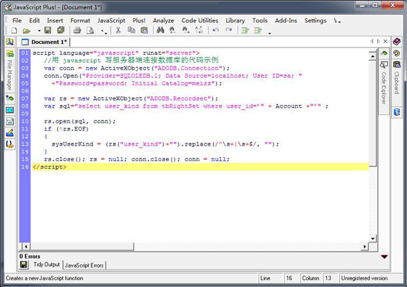This screenshot has width=407, height=287.
Task: Click the clipboard panel icon
Action: point(397,64)
